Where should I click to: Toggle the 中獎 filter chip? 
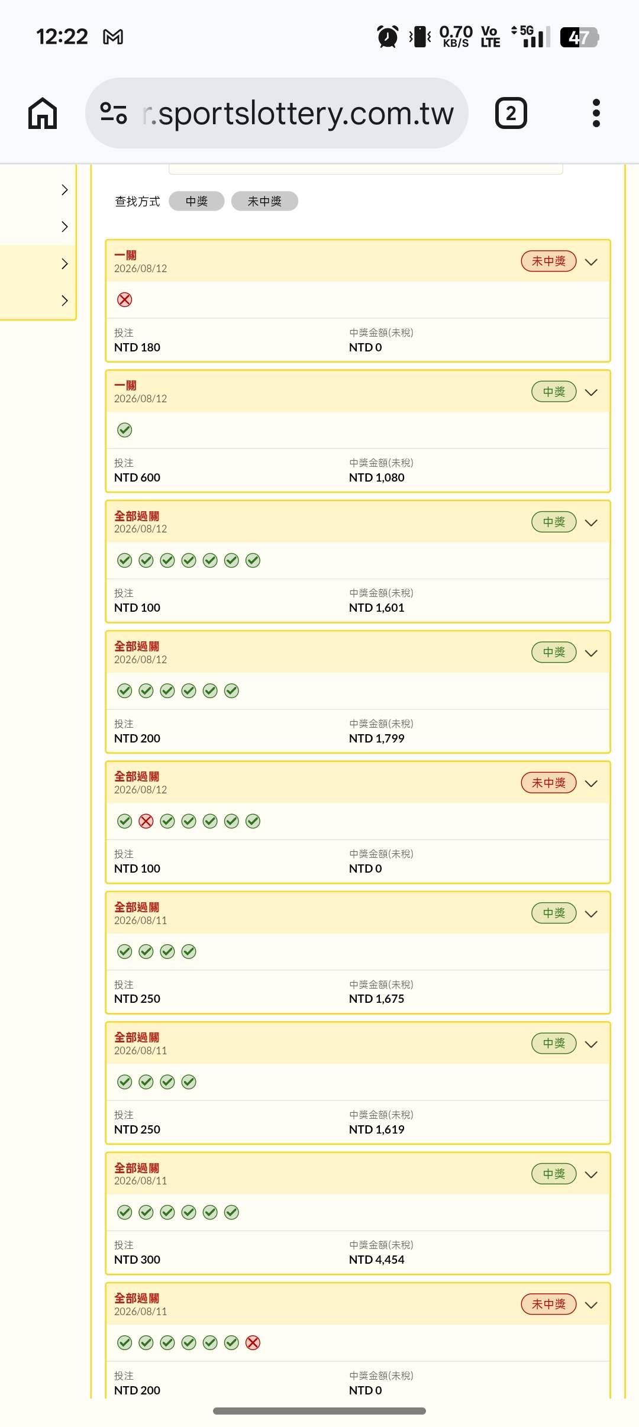[x=196, y=201]
